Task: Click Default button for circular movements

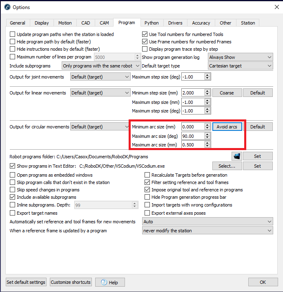Action: [258, 127]
